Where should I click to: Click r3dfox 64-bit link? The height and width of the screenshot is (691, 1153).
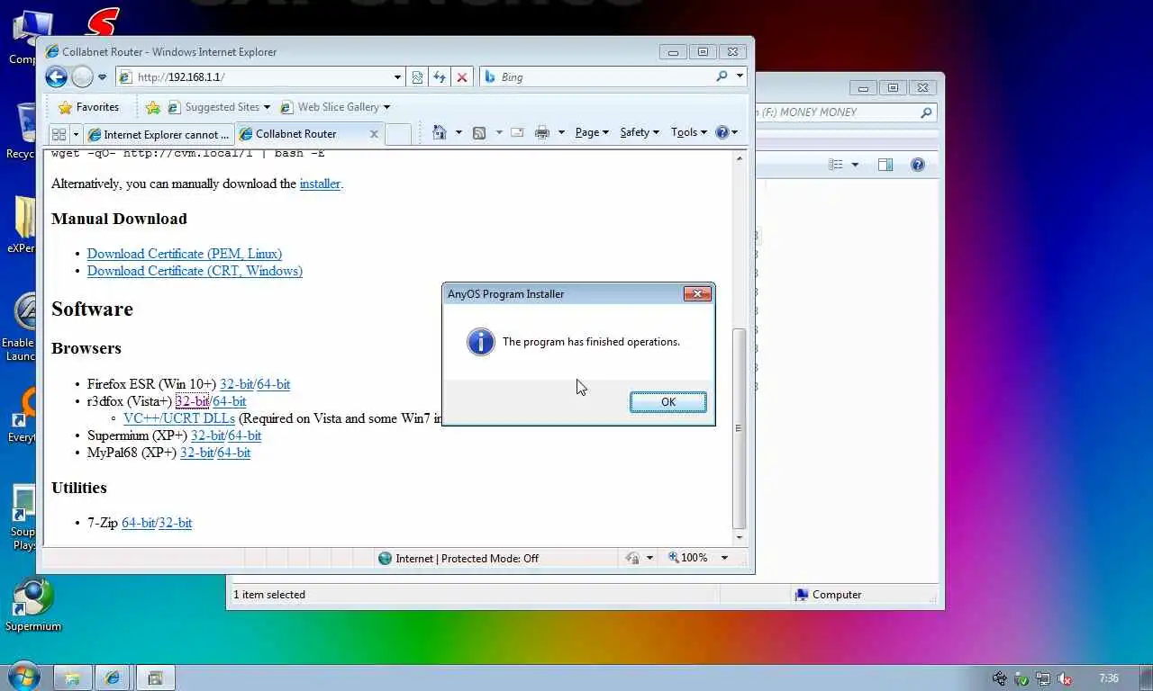tap(230, 401)
